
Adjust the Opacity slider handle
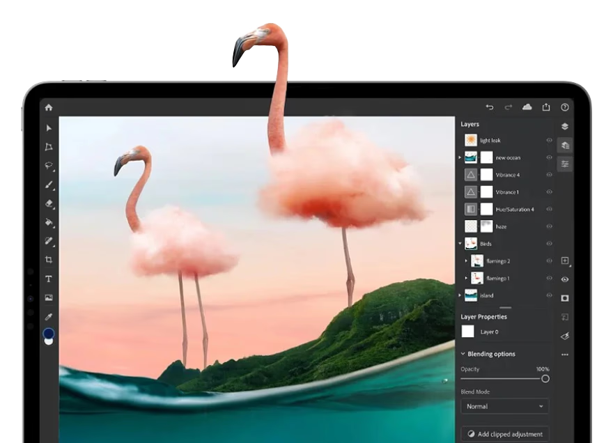(x=545, y=378)
